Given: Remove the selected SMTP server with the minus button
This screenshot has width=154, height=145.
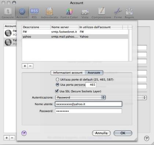Looking at the screenshot, I should click(x=30, y=66).
